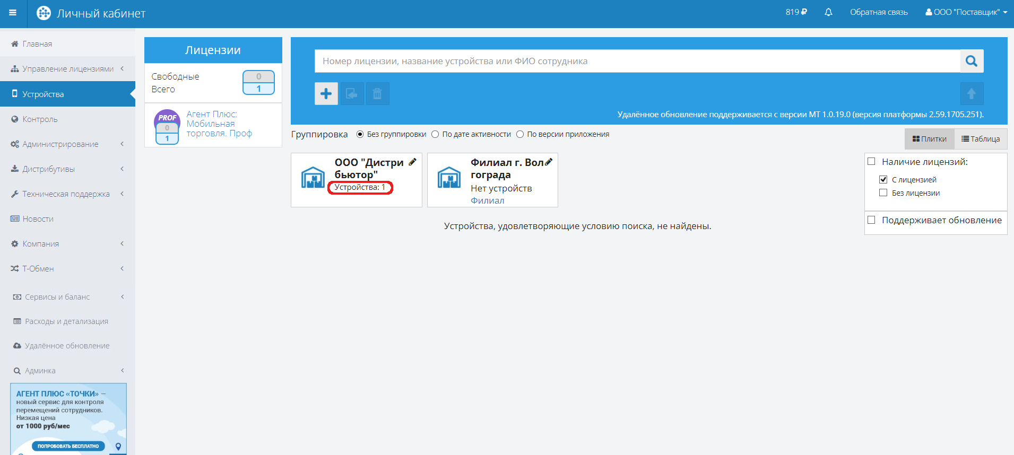Viewport: 1014px width, 455px height.
Task: Click pencil icon for Филиал г. Волгограда
Action: [x=549, y=162]
